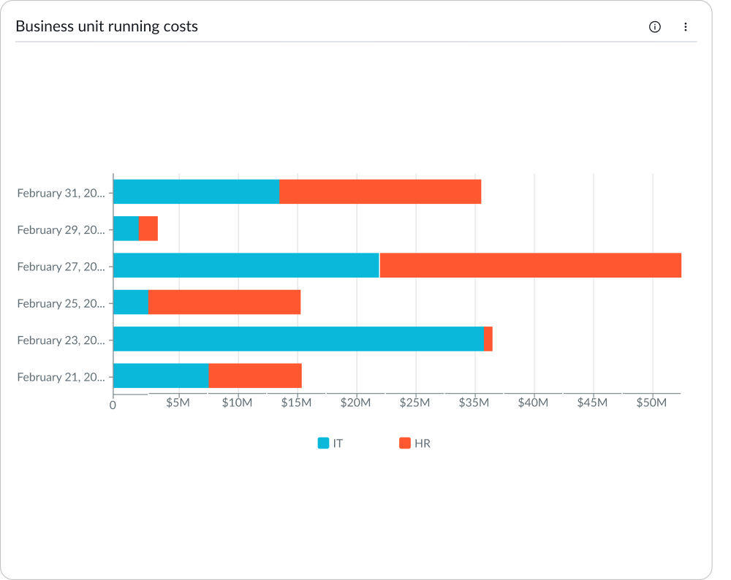The height and width of the screenshot is (580, 731).
Task: Click the IT legend color marker
Action: (323, 443)
